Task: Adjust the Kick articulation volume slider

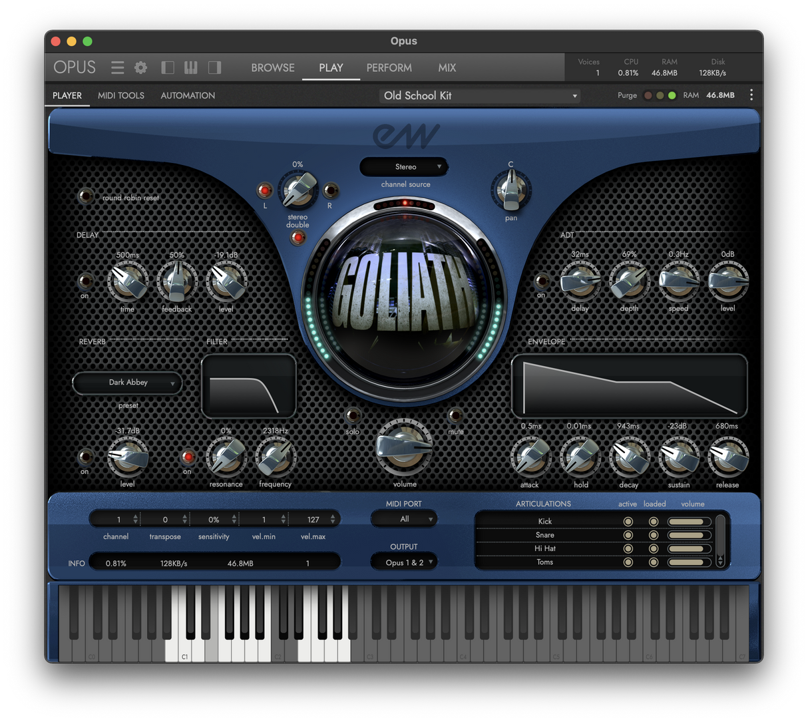Action: click(x=689, y=521)
